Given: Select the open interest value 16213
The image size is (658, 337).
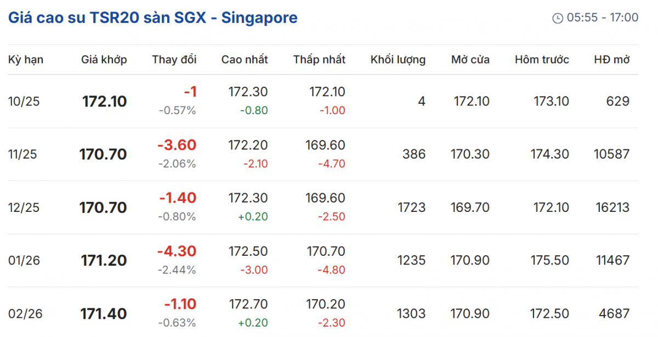Looking at the screenshot, I should pos(612,208).
